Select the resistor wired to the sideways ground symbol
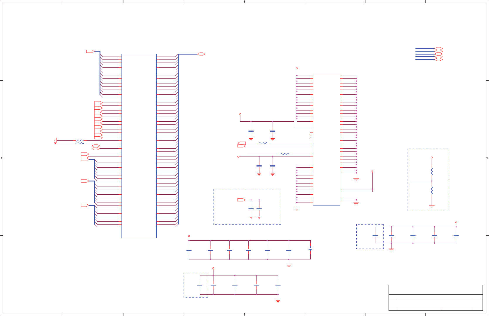Screen dimensions: 489x316 [80, 140]
